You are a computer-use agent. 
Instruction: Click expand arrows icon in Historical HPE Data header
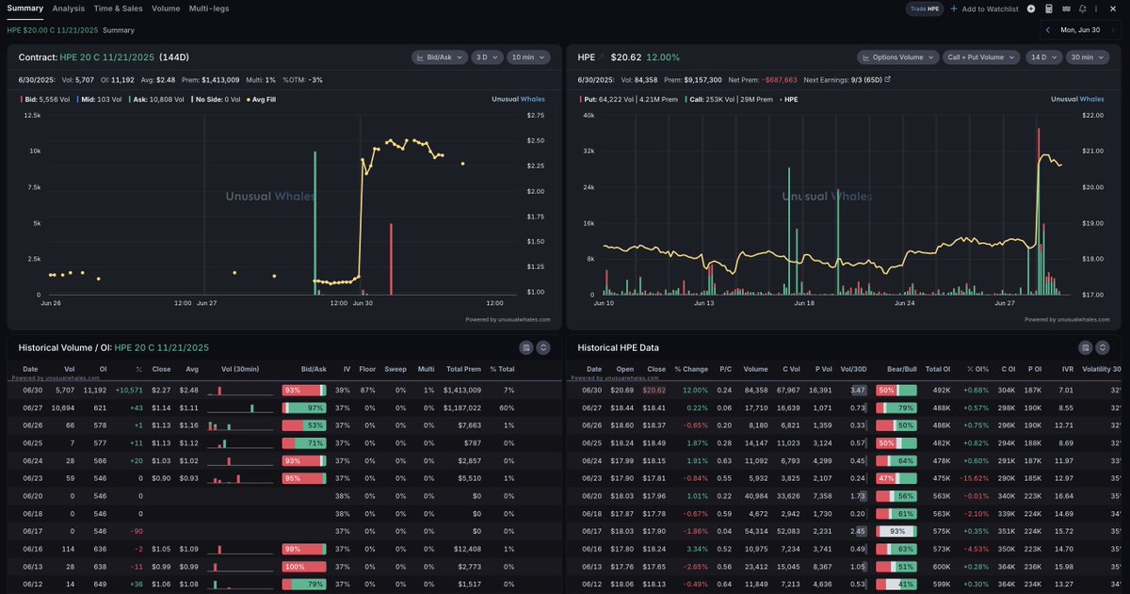[1103, 347]
